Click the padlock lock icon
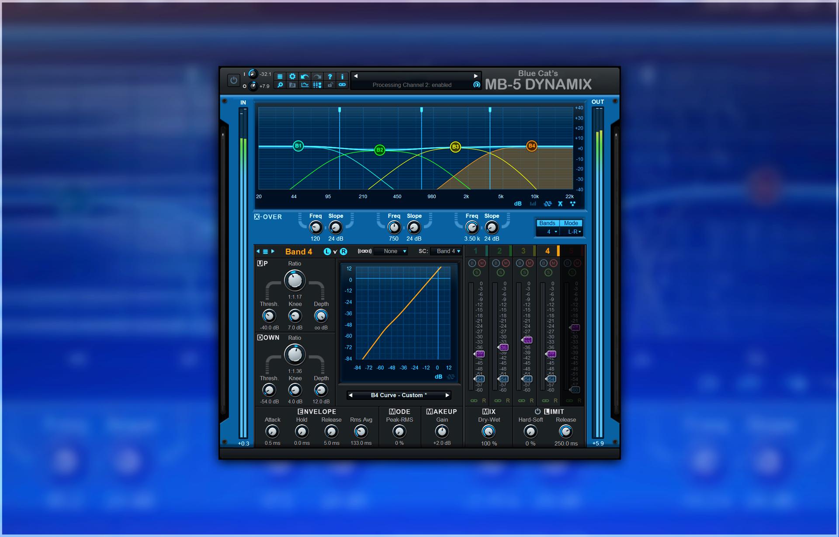839x537 pixels. pyautogui.click(x=330, y=85)
